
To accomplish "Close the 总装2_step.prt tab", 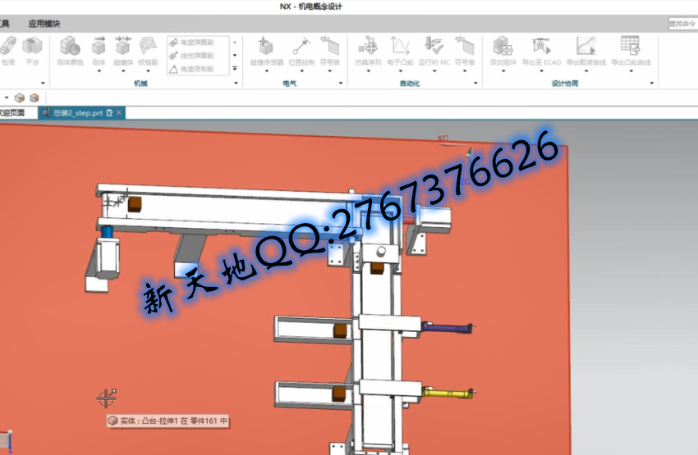I will coord(119,113).
